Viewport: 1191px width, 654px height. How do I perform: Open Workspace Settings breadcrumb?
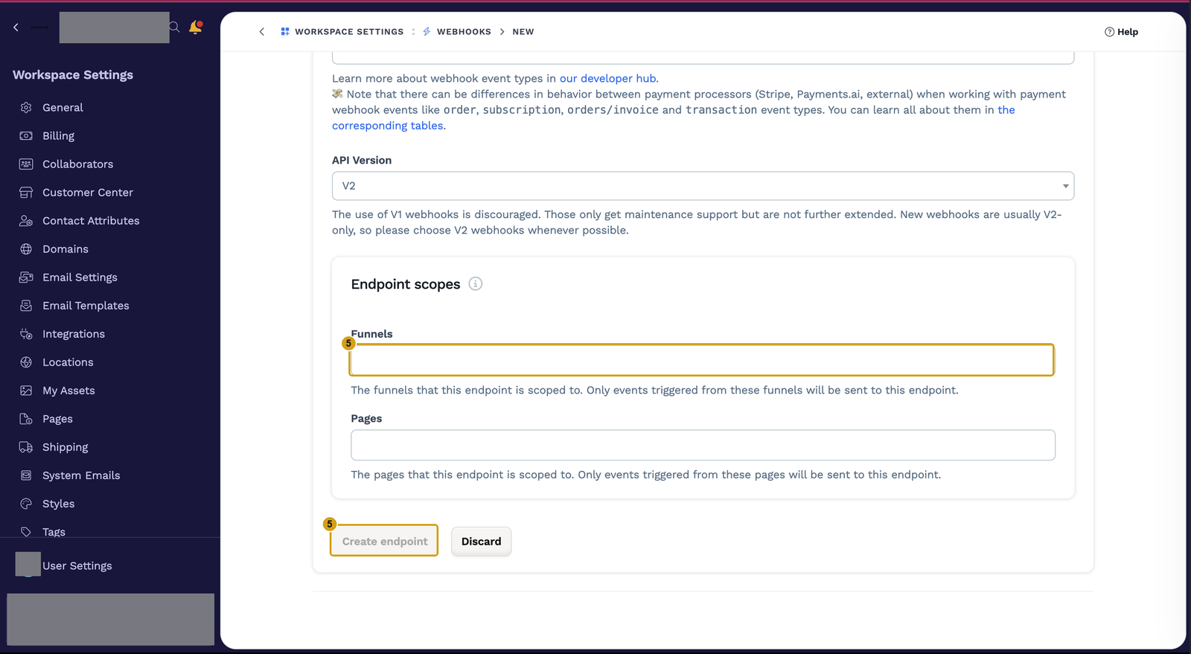[342, 31]
